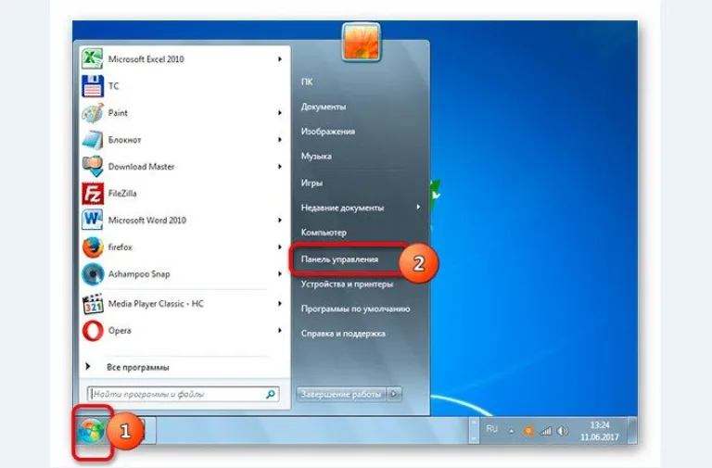Expand Блокнот jump list arrow
The height and width of the screenshot is (468, 712).
coord(280,140)
